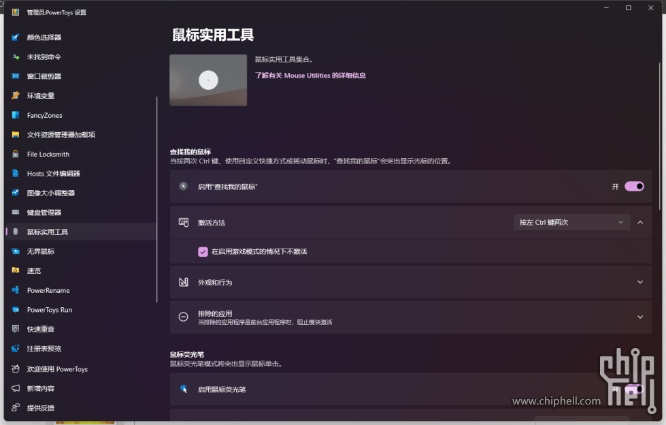The height and width of the screenshot is (425, 666).
Task: Click the 激活方法 keyboard icon
Action: tap(184, 223)
